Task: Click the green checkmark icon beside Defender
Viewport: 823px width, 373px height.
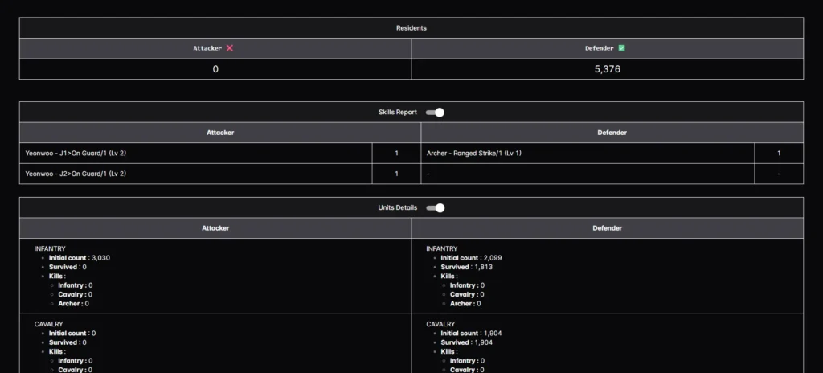Action: click(621, 48)
